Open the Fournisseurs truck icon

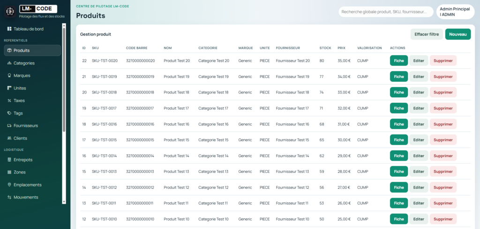9,126
